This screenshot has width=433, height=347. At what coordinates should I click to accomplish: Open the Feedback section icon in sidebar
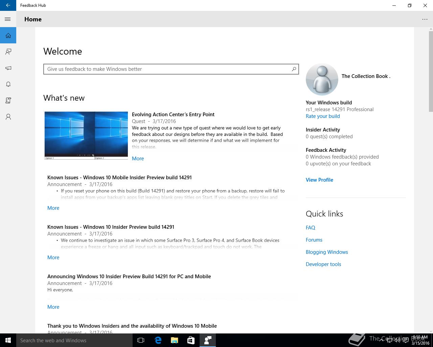tap(8, 52)
